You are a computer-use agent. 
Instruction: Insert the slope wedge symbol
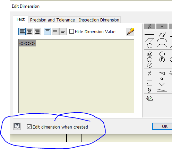pos(162,90)
